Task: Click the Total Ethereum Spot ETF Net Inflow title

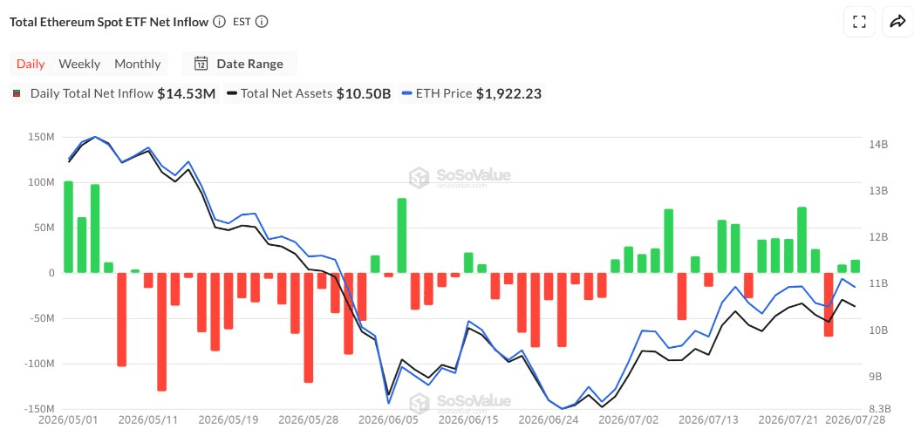Action: click(109, 23)
